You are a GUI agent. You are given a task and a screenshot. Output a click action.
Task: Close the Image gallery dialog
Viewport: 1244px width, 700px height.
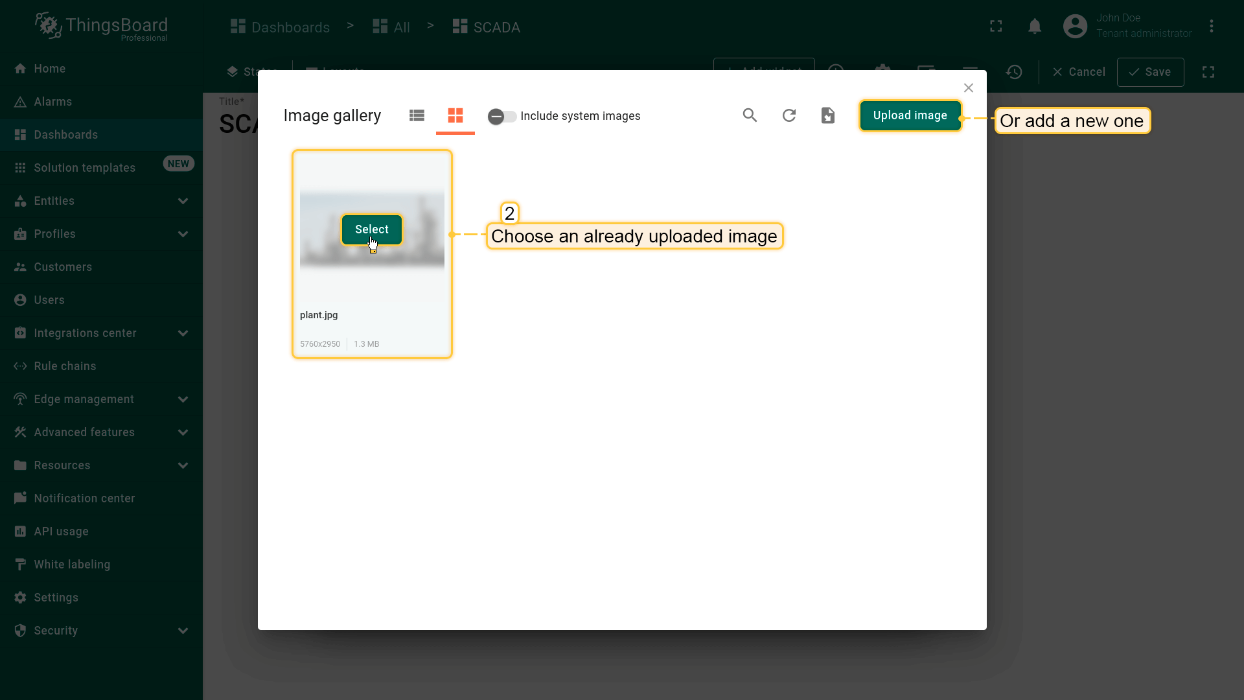click(x=968, y=88)
